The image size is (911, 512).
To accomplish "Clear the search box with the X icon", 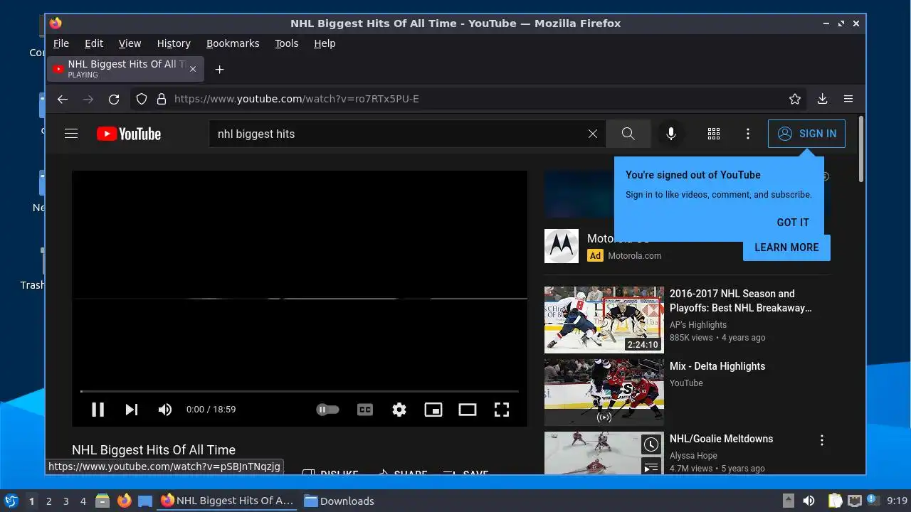I will pos(592,134).
